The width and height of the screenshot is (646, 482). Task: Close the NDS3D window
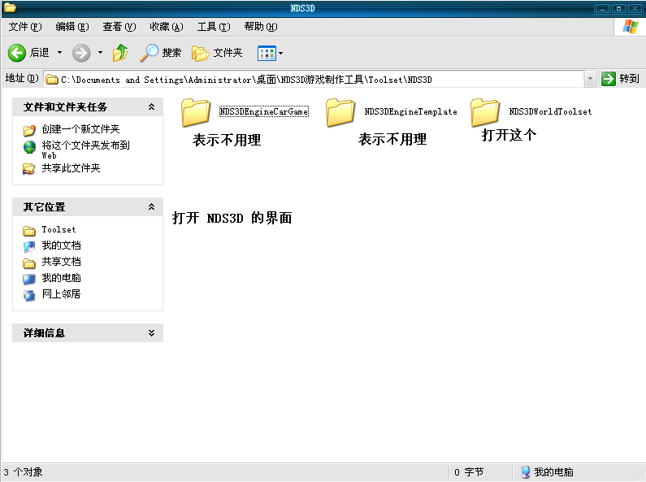pos(635,8)
